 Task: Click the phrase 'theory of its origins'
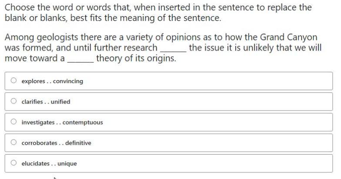[136, 58]
